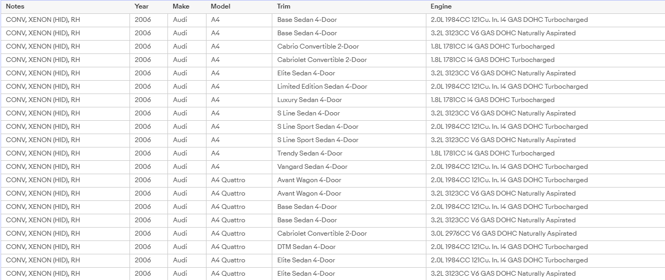Screen dimensions: 665x280
Task: Select the Trendy Sedan 4-Door trim cell
Action: coord(349,153)
